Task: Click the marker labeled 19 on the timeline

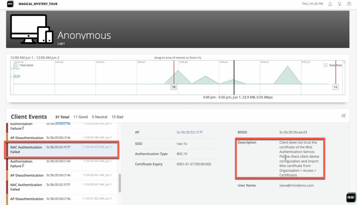Action: point(173,87)
